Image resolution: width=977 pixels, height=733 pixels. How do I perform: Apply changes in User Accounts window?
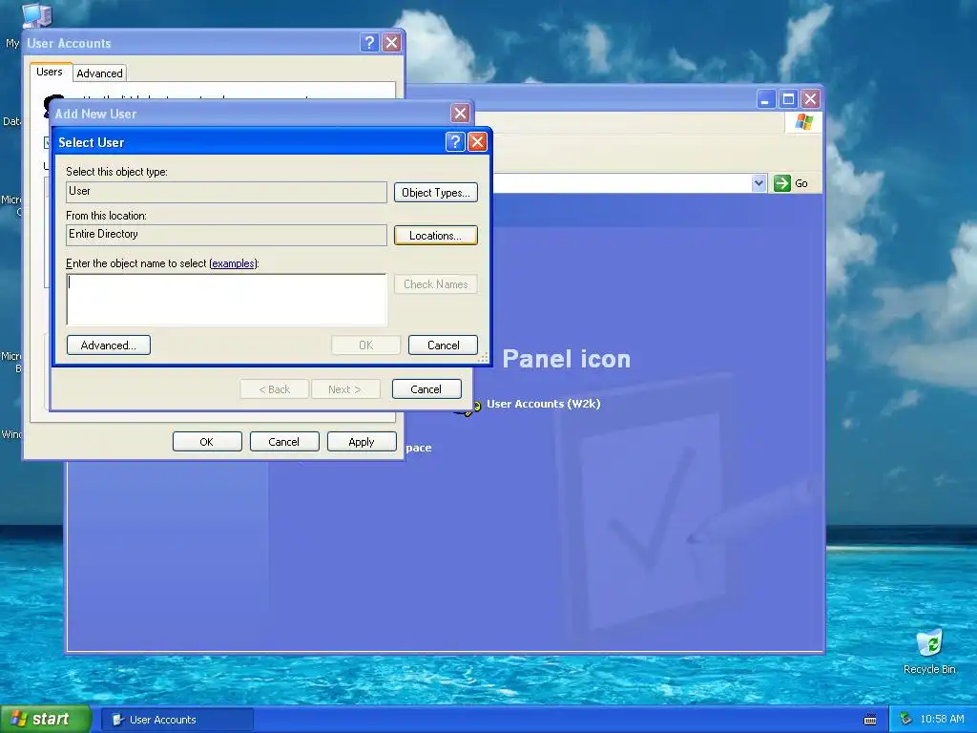(x=362, y=442)
